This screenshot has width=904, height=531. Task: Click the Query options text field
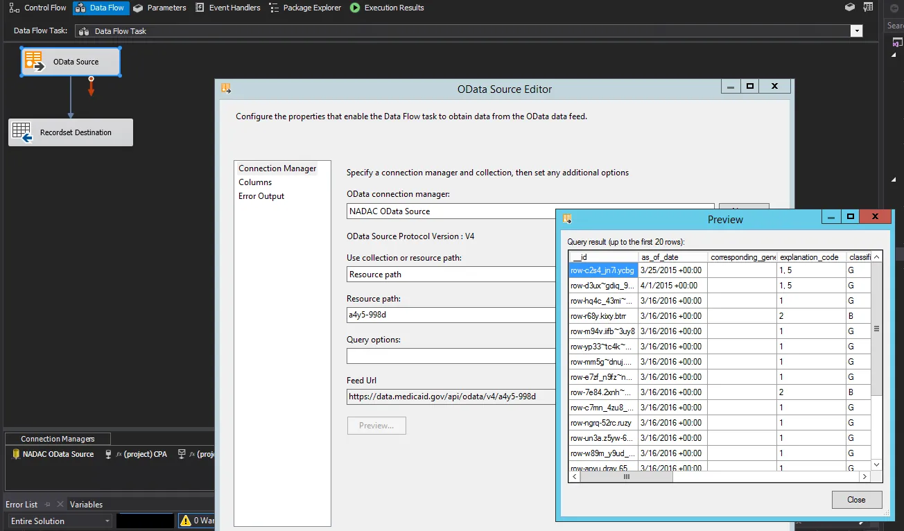451,356
